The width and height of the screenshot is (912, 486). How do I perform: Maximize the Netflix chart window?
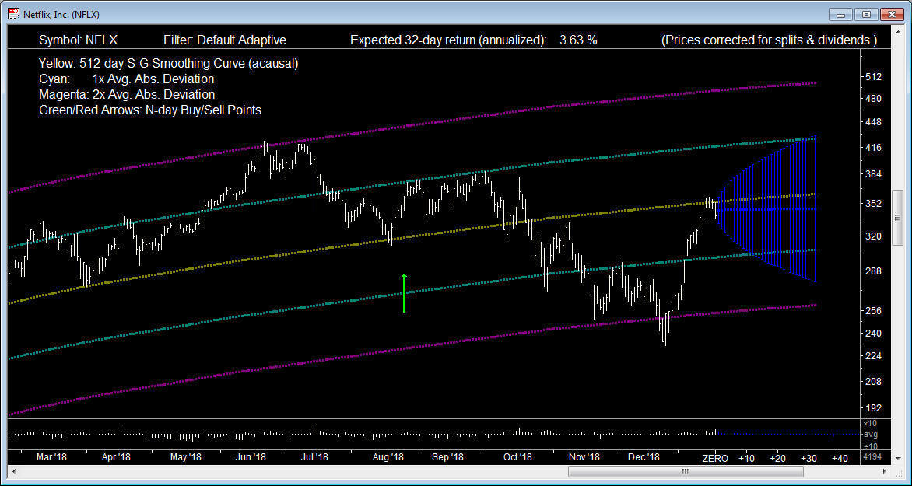pyautogui.click(x=866, y=15)
